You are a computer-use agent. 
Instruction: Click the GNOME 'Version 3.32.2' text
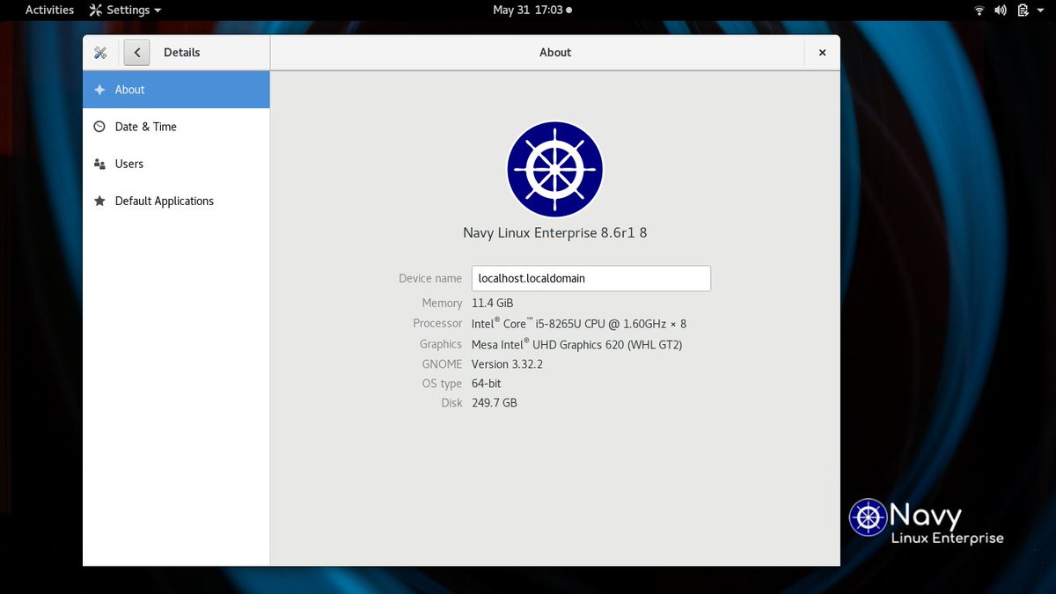[x=507, y=364]
